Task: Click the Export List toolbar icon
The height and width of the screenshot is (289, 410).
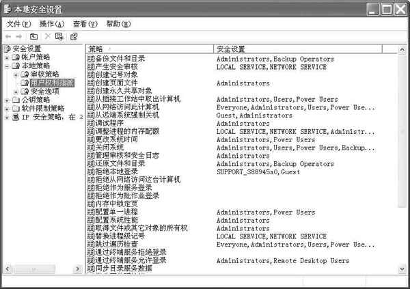Action: (x=59, y=37)
